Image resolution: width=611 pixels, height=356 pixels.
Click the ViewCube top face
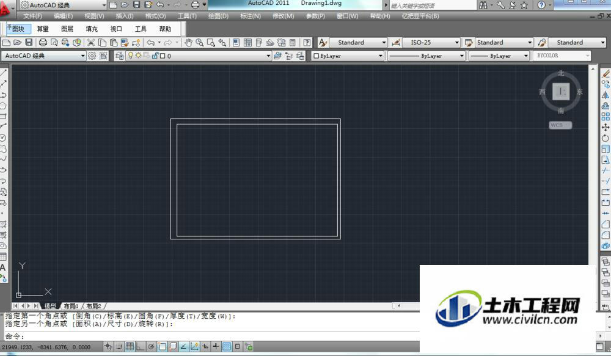(x=561, y=92)
